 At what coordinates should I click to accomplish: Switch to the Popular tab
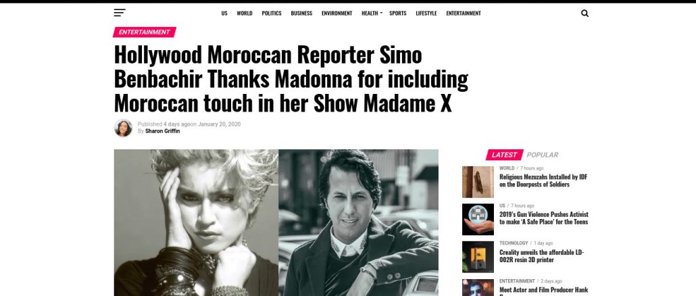click(x=543, y=155)
